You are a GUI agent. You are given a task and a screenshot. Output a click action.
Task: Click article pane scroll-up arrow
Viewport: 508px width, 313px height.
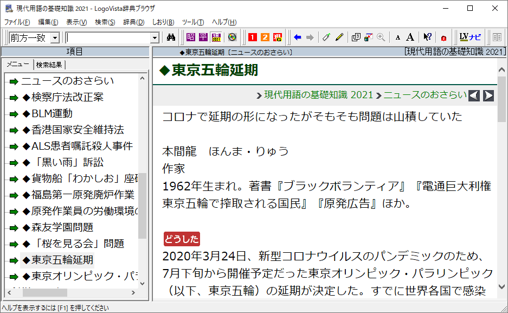coord(501,69)
